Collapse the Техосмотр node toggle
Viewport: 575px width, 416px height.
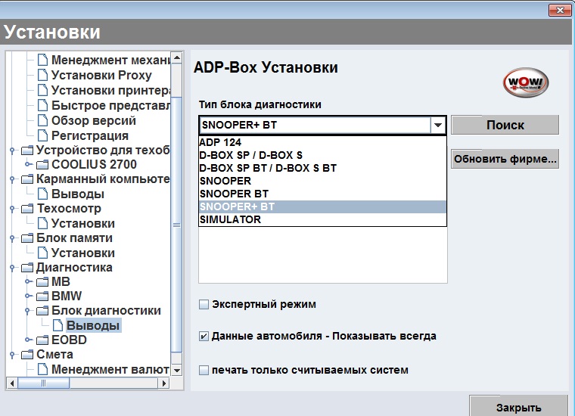point(12,209)
